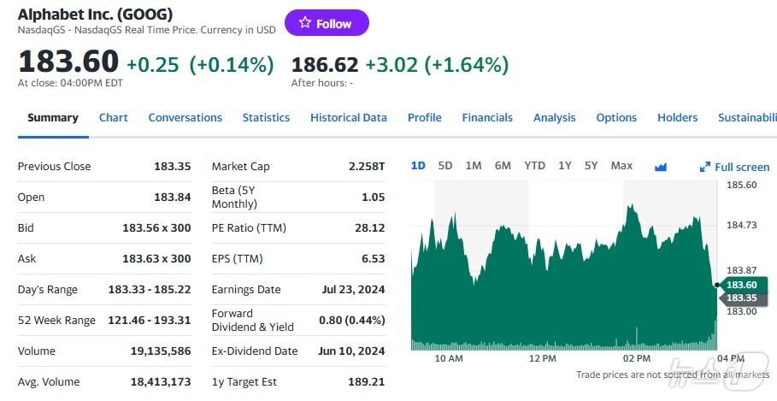Viewport: 777px width, 401px height.
Task: Switch to the Chart tab
Action: 113,118
